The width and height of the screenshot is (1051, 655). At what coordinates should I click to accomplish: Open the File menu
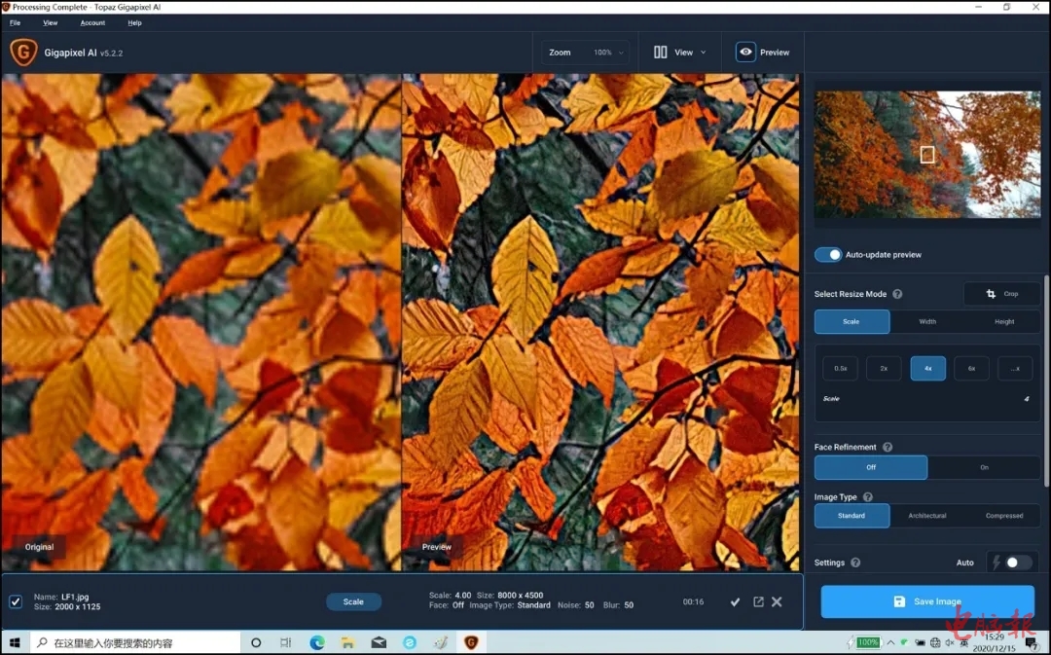point(15,22)
